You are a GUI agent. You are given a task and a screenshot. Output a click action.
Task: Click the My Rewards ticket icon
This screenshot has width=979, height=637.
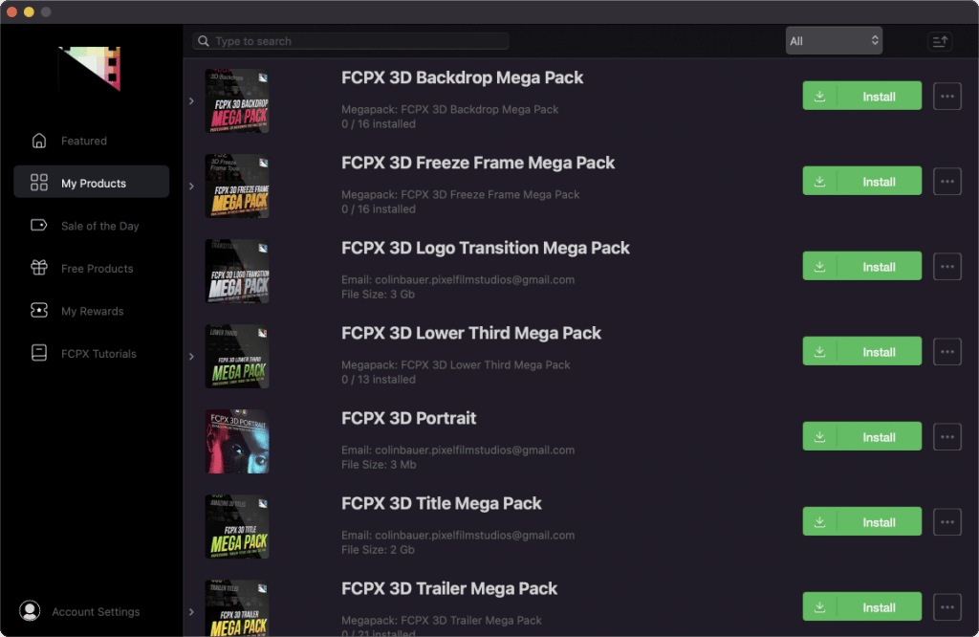[38, 310]
